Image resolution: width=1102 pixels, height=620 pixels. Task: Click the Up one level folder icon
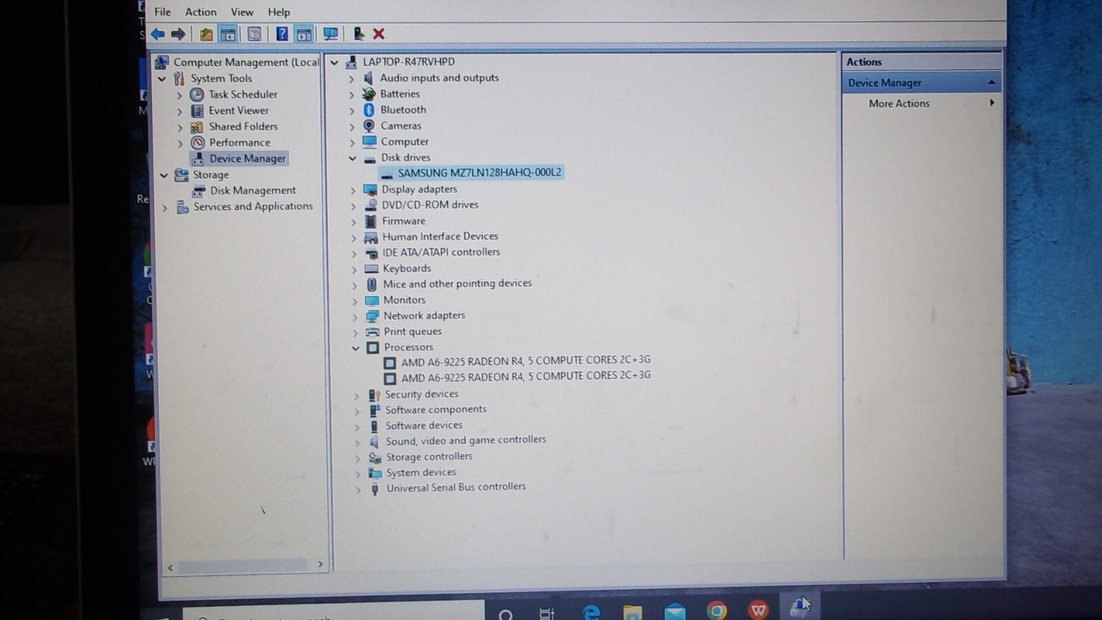point(206,34)
